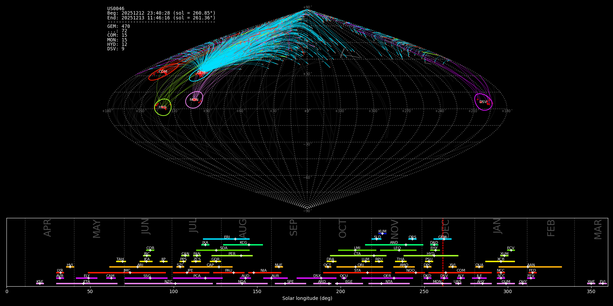Image resolution: width=613 pixels, height=306 pixels.
Task: Select the FEB month label in timeline
Action: tap(551, 228)
